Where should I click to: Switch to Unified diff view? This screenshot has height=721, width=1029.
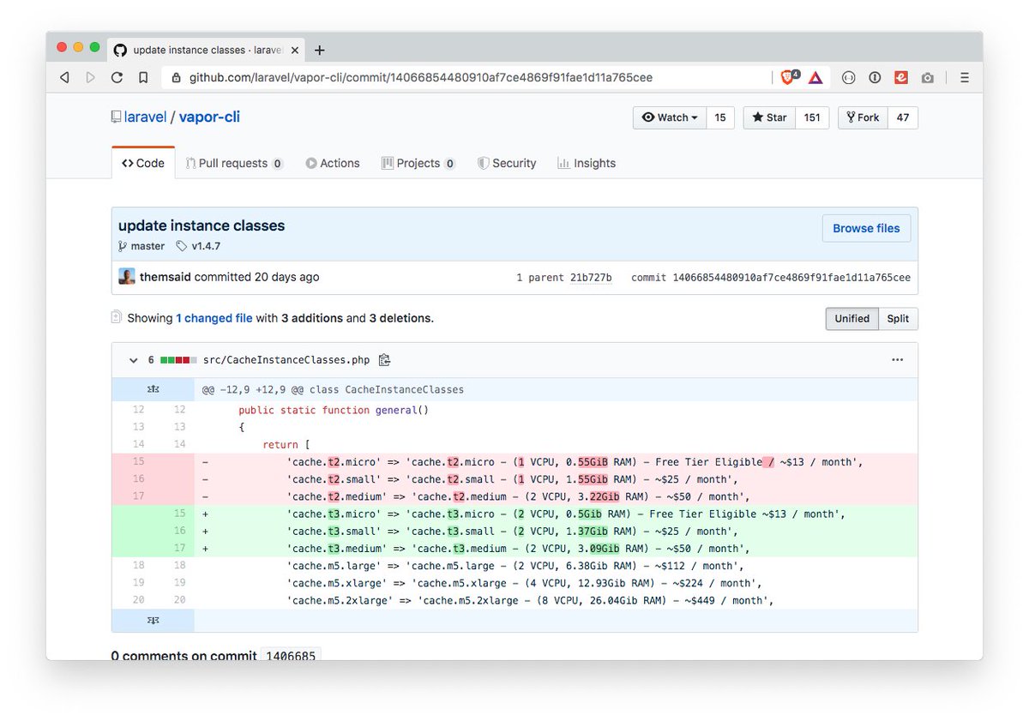tap(851, 318)
